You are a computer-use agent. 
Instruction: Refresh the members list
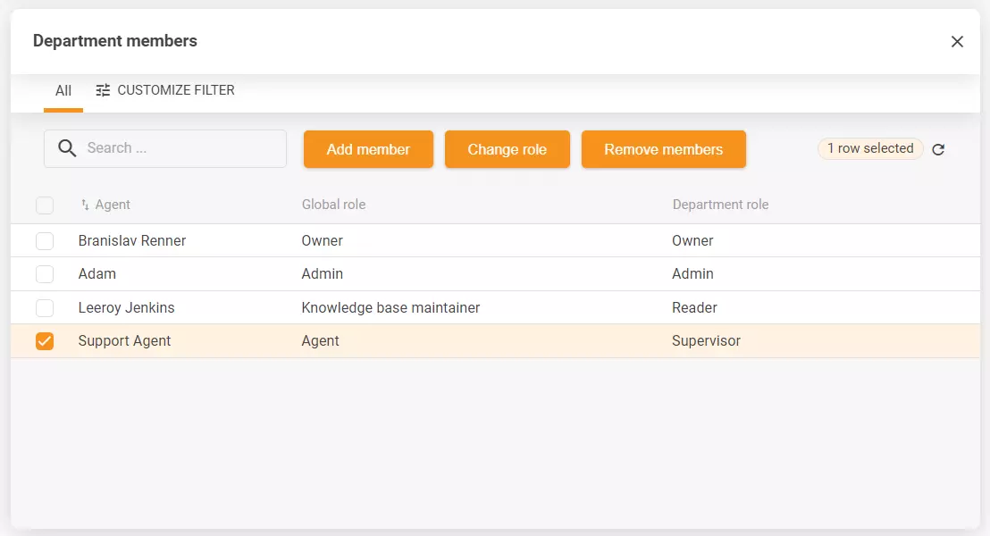coord(938,149)
